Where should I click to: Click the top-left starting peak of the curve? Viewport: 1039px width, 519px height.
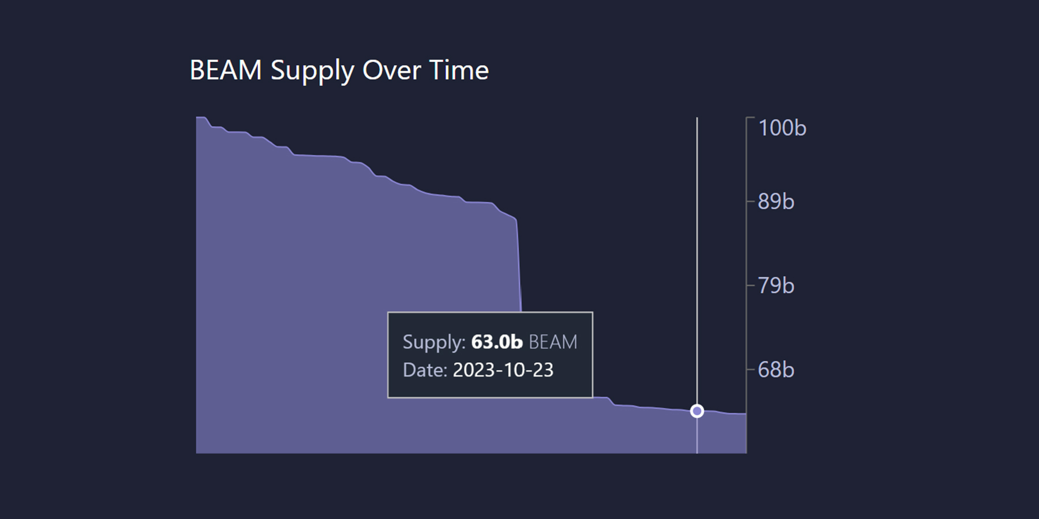[201, 118]
